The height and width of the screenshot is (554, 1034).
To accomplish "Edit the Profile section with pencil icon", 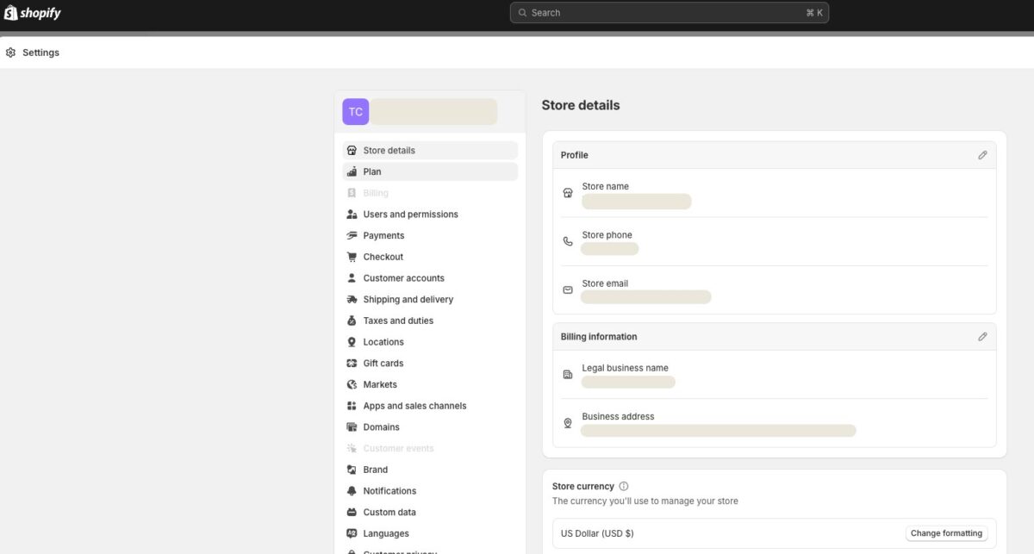I will [982, 155].
